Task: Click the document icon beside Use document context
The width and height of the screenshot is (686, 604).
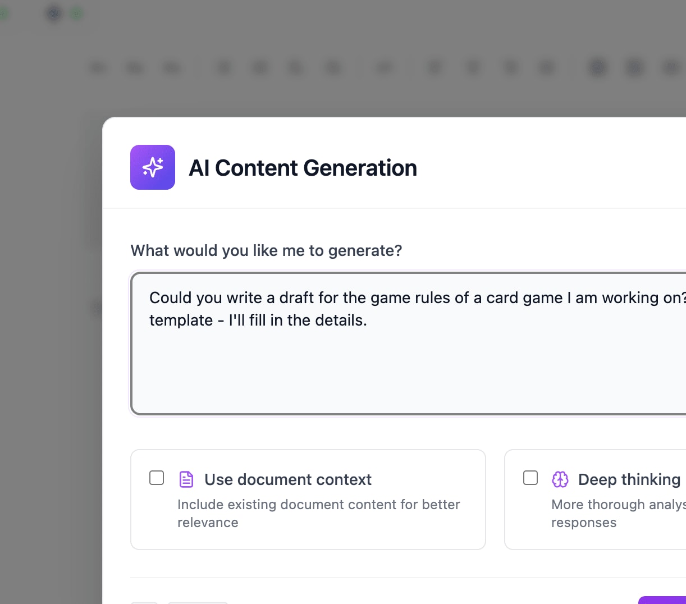Action: (x=186, y=479)
